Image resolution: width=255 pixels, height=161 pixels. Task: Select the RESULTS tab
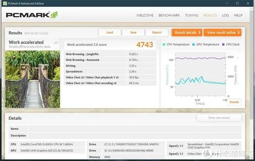tap(210, 15)
